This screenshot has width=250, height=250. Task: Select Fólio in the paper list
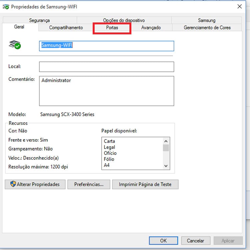(x=109, y=159)
